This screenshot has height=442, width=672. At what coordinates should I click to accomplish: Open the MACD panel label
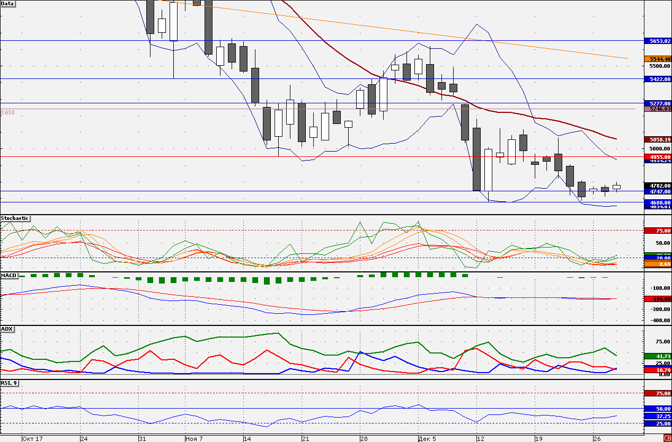[x=9, y=276]
